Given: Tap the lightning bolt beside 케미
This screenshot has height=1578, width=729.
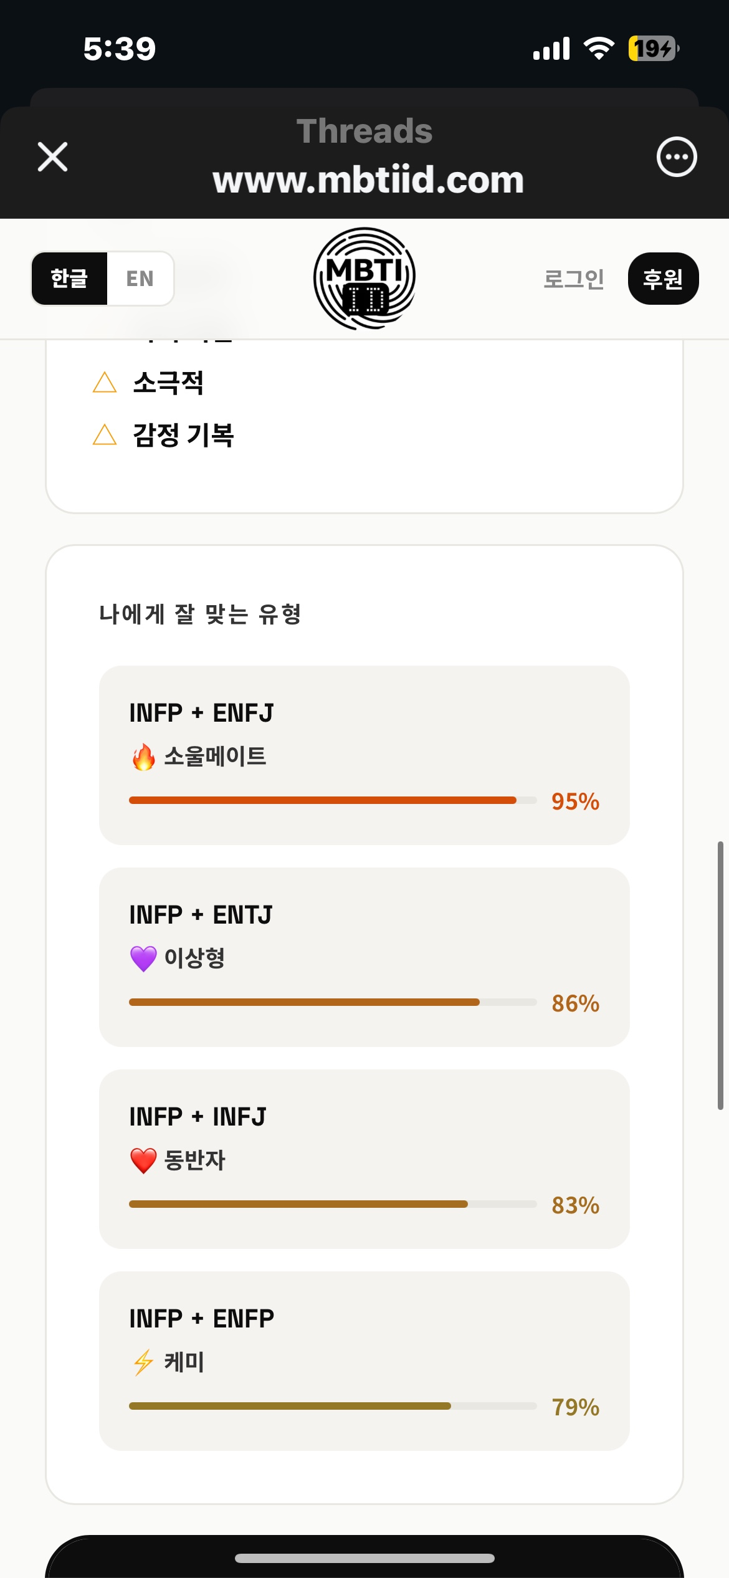Looking at the screenshot, I should pos(143,1362).
